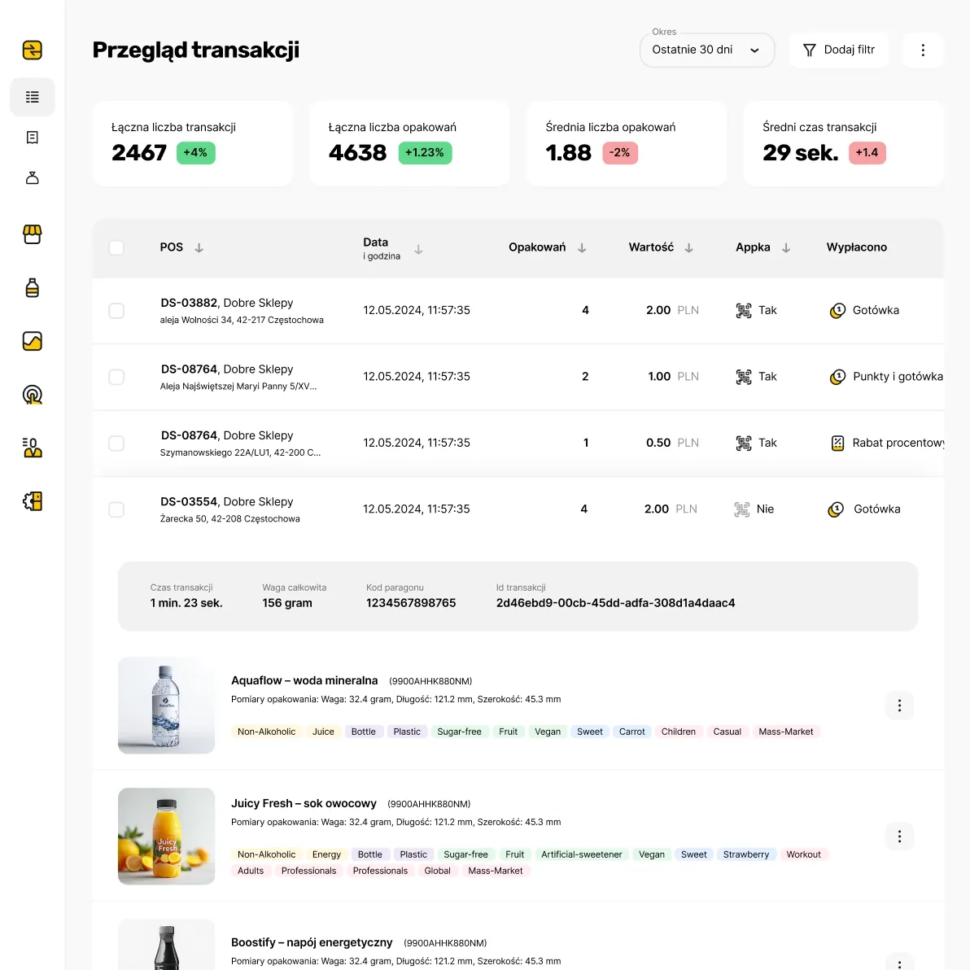Click the Artificial-sweetener tag
Screen dimensions: 970x970
point(582,854)
